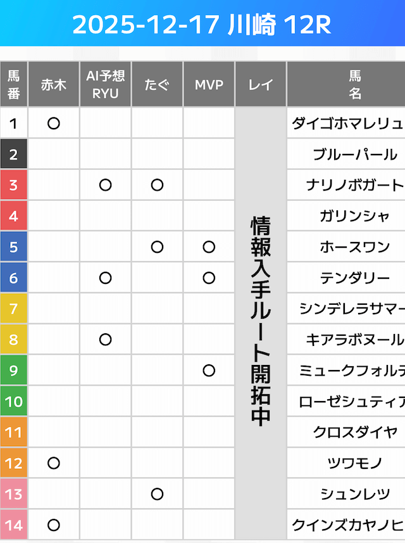Select the MVP column header
The height and width of the screenshot is (543, 405).
[x=209, y=84]
